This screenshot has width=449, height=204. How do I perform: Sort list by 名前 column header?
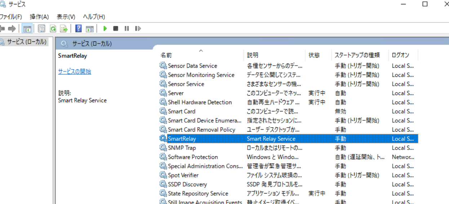pyautogui.click(x=166, y=55)
